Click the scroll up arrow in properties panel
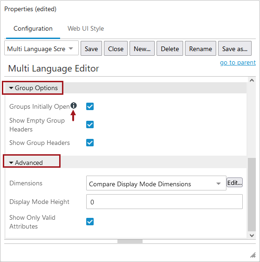The width and height of the screenshot is (260, 262). click(x=252, y=80)
